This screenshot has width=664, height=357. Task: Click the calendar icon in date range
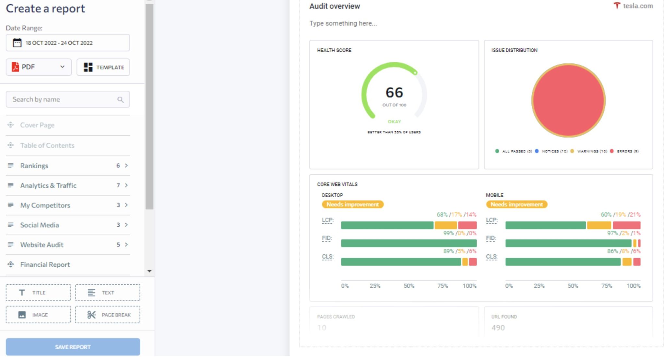[x=17, y=43]
